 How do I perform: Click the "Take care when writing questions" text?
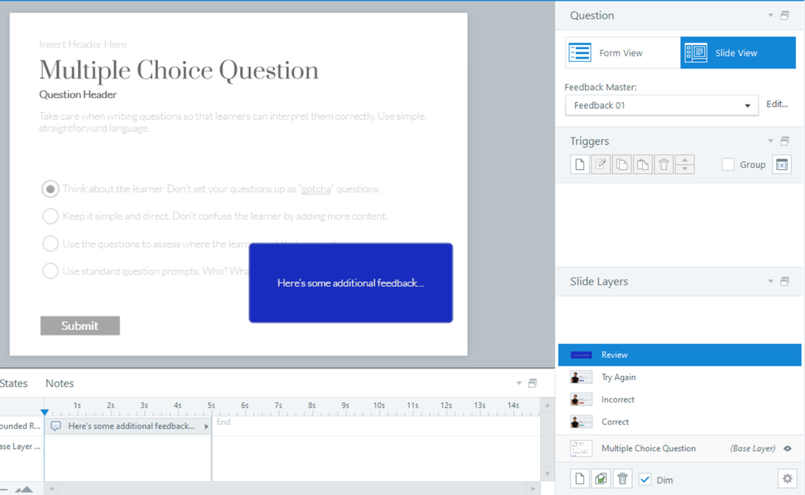pos(233,122)
